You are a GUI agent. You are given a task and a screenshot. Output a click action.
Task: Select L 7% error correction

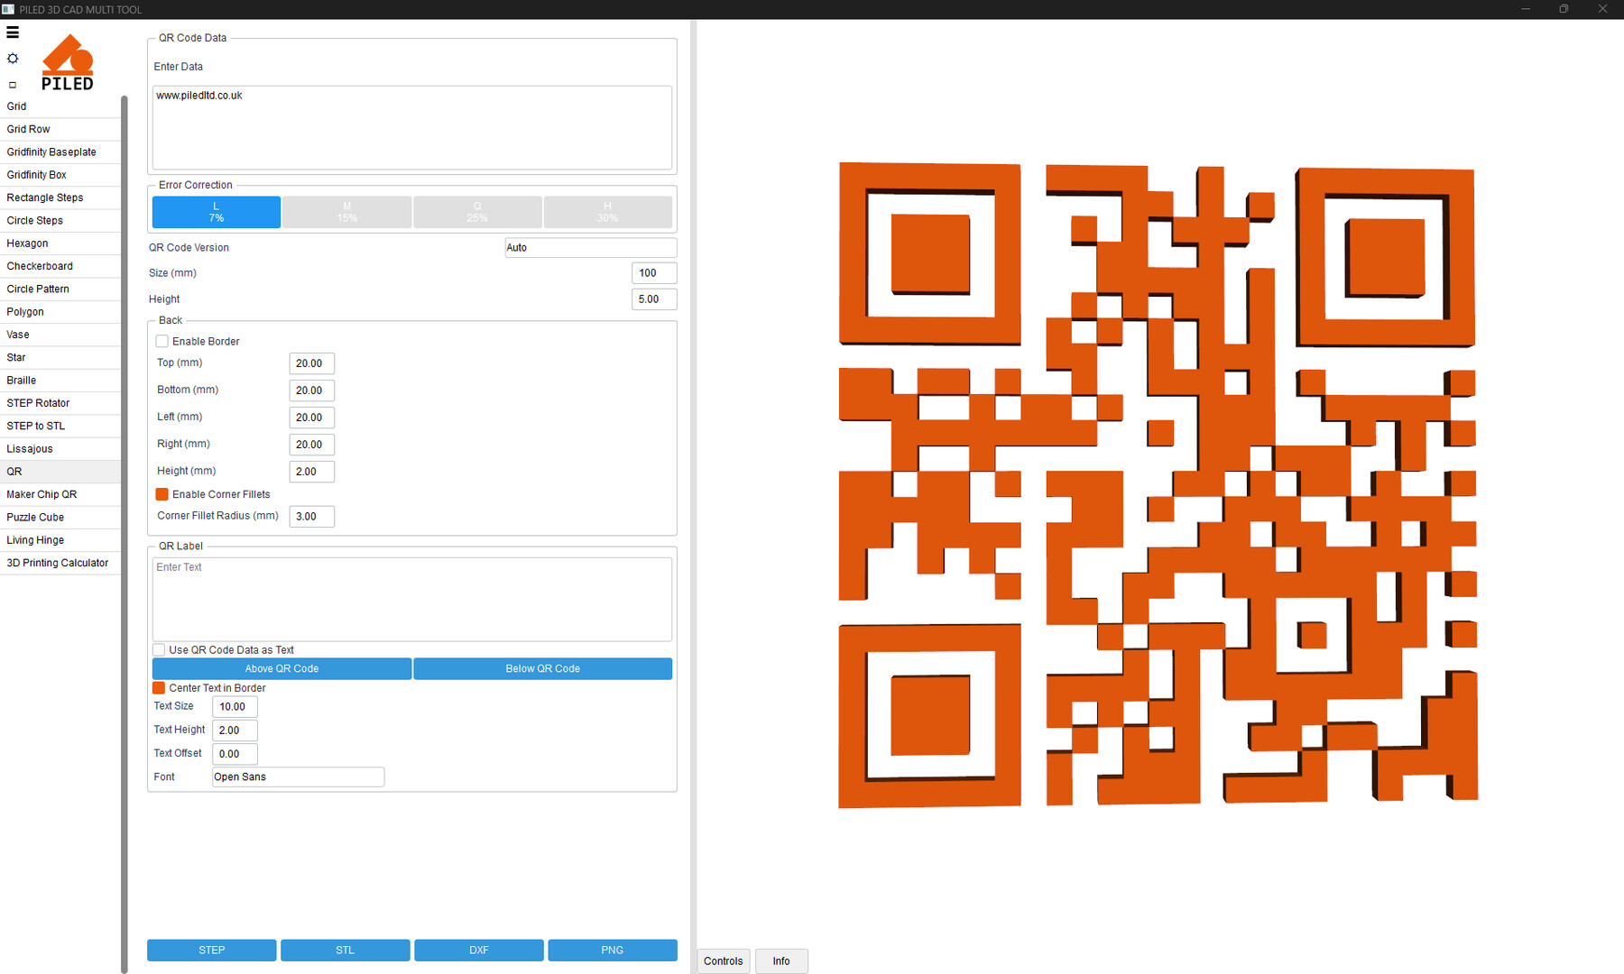(x=217, y=212)
